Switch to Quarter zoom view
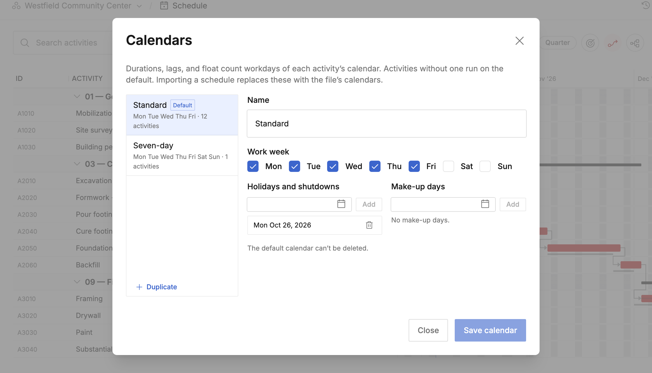 click(558, 43)
